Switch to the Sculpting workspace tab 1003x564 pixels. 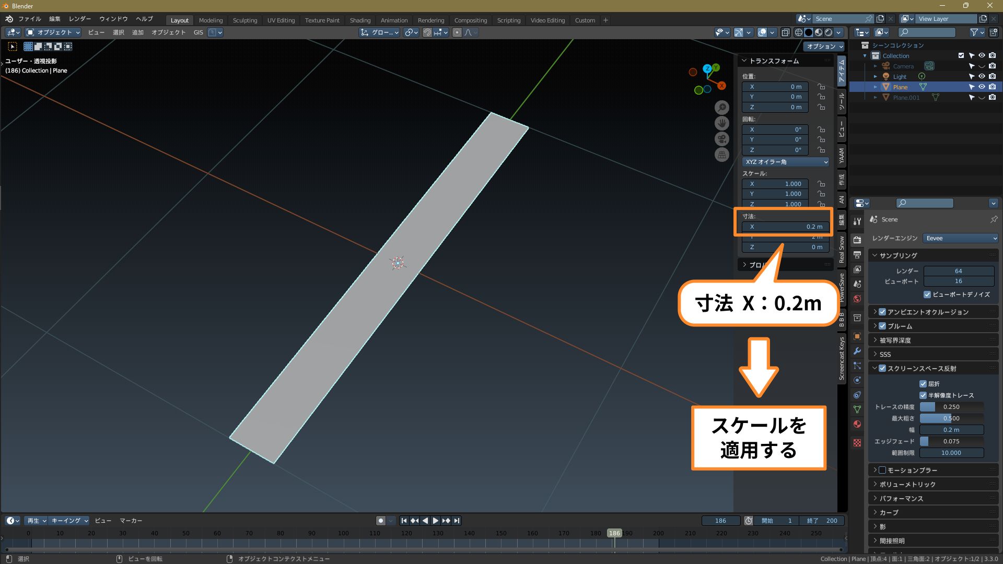tap(244, 20)
